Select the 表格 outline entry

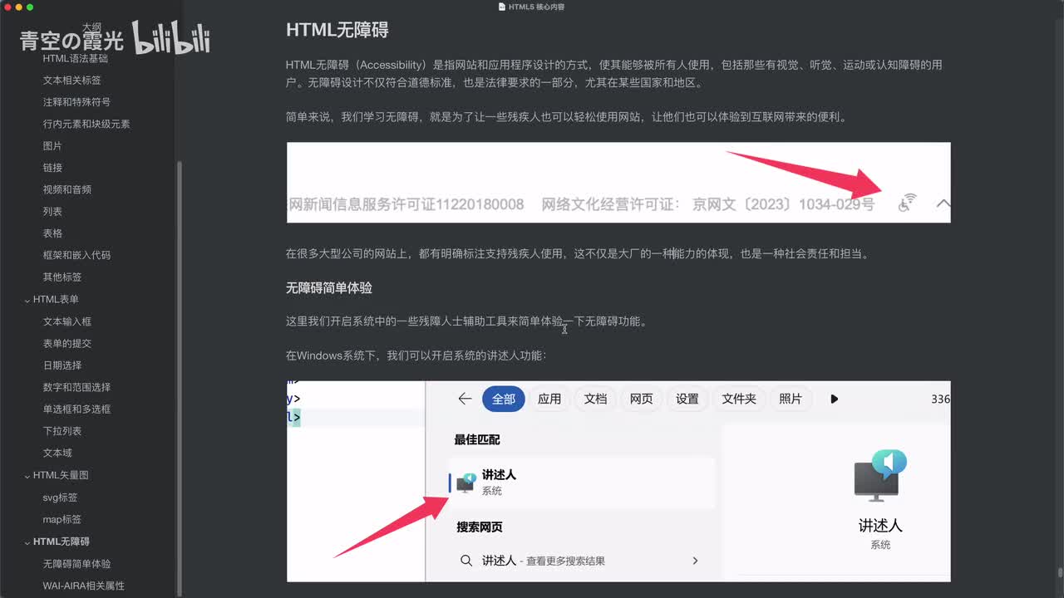(x=52, y=233)
